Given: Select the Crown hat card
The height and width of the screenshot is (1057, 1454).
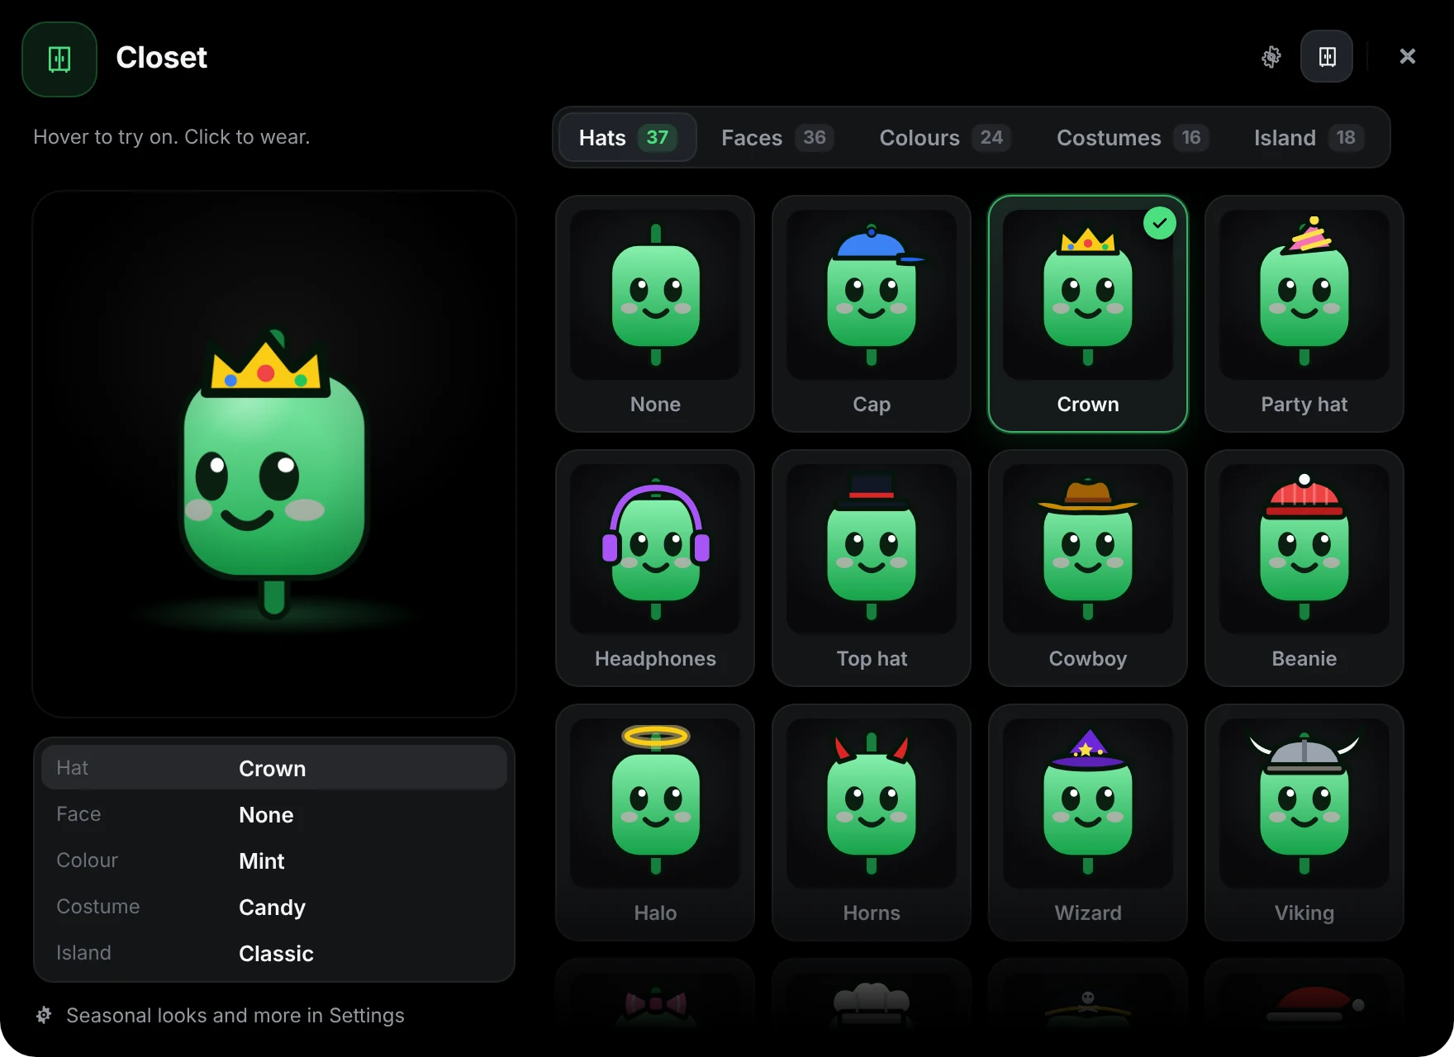Looking at the screenshot, I should (x=1088, y=314).
